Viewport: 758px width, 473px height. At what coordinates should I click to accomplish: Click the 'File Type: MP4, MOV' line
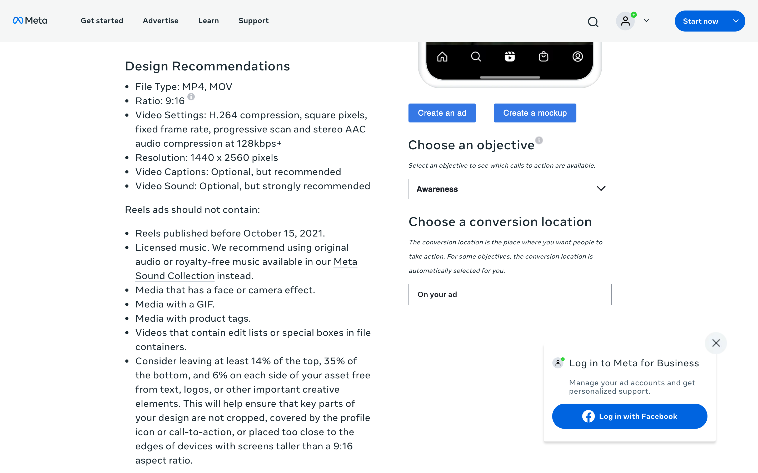coord(183,87)
